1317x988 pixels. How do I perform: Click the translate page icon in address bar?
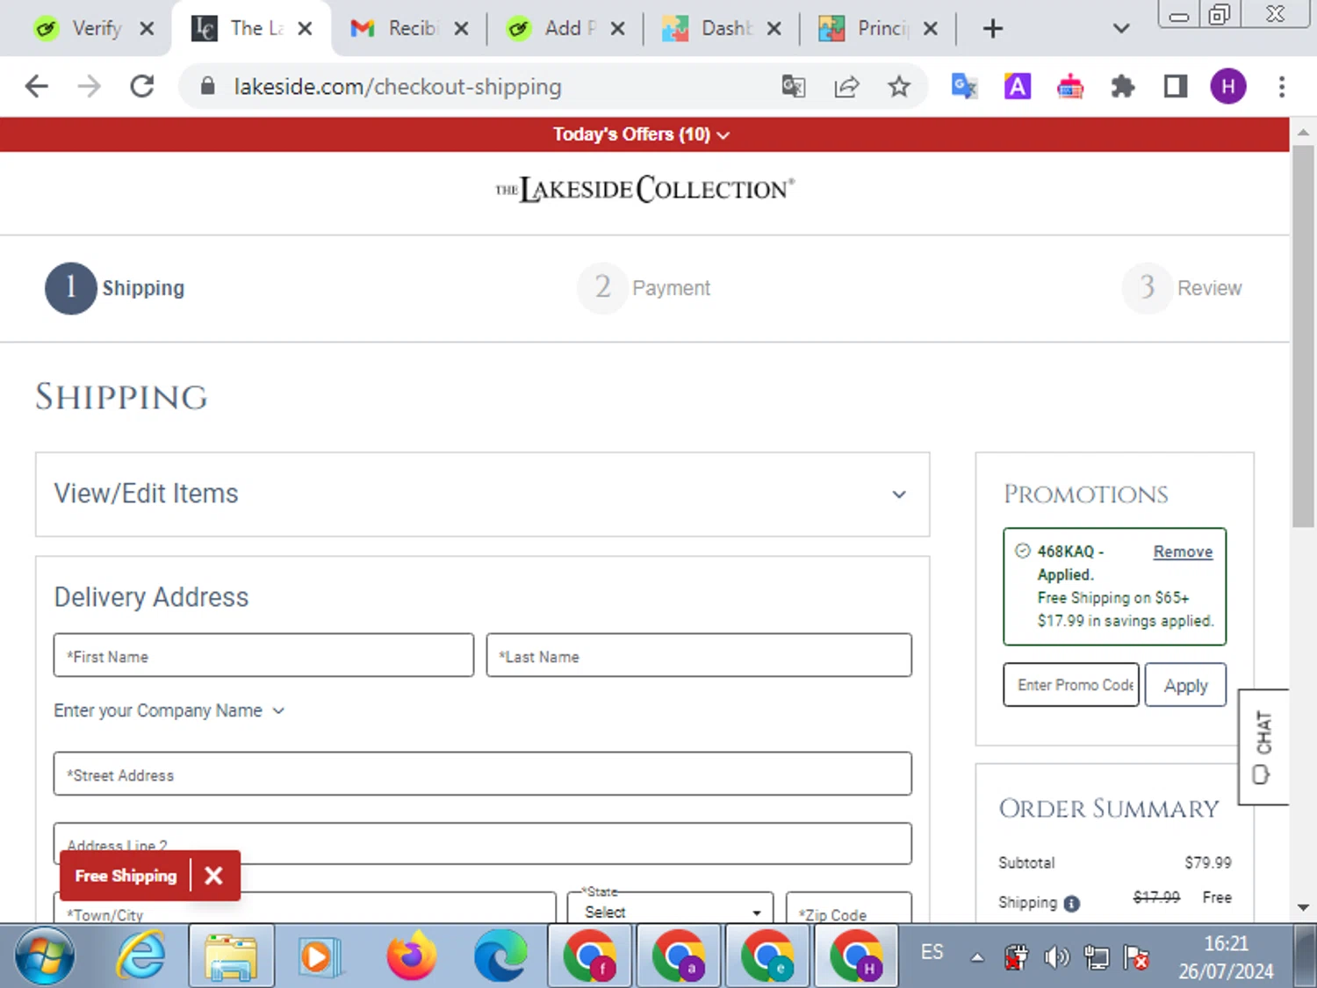coord(794,86)
